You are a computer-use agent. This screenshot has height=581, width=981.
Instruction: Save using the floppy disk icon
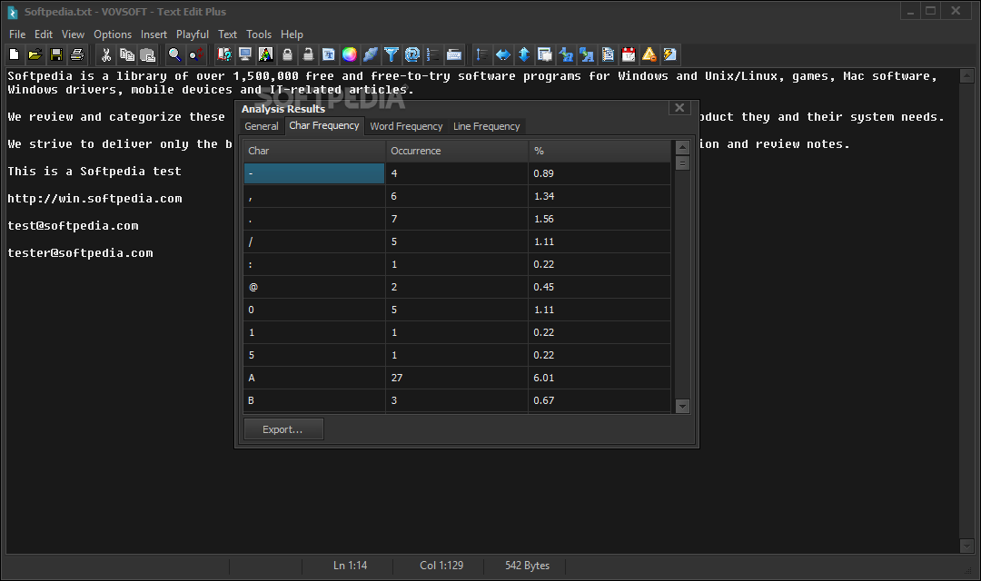click(55, 54)
